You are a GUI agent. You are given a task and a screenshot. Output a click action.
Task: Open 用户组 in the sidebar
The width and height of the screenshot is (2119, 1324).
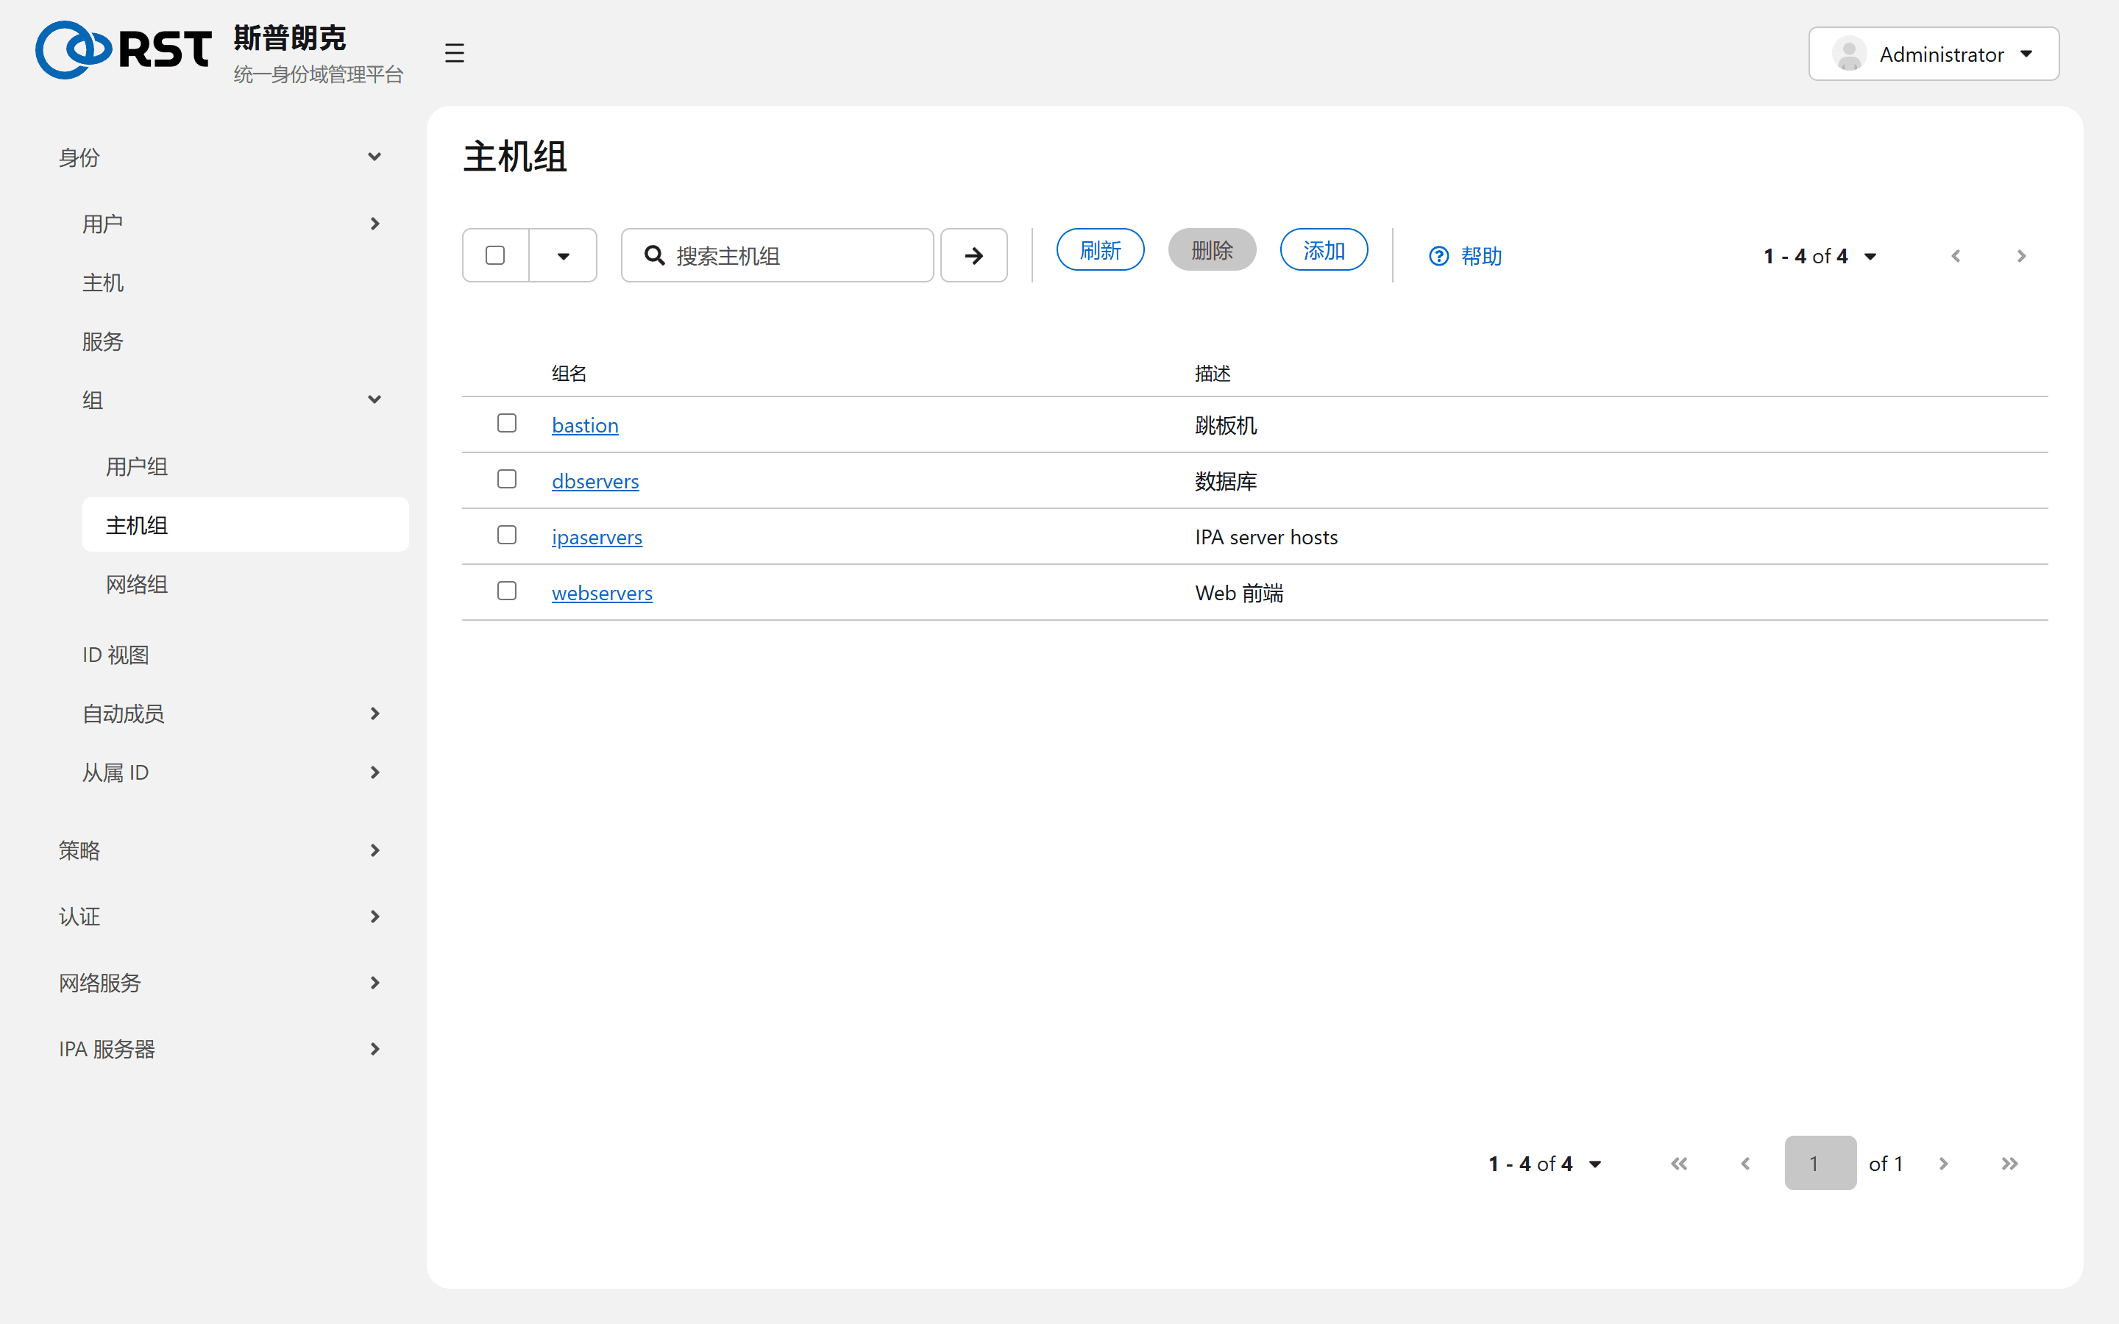[245, 466]
